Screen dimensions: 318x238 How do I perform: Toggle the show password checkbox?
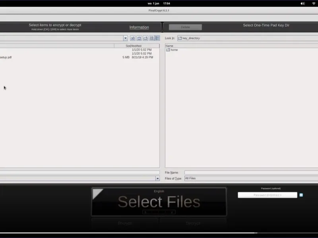pos(301,195)
